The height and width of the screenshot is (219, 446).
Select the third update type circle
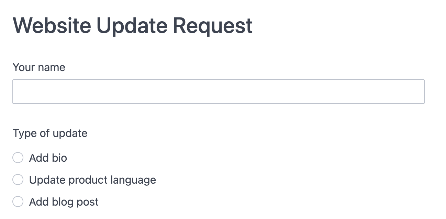[x=18, y=202]
